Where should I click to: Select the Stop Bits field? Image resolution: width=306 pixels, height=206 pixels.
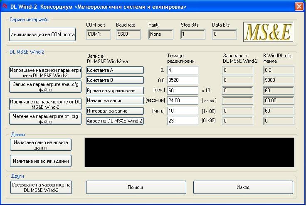click(193, 34)
